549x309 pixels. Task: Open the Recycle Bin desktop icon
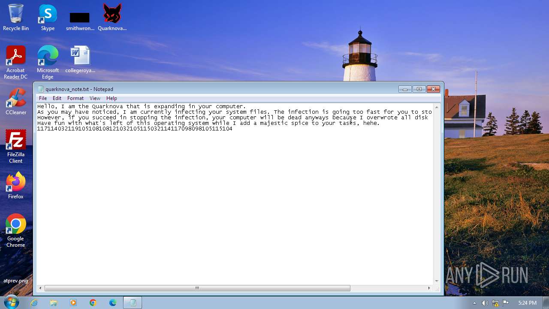click(16, 17)
